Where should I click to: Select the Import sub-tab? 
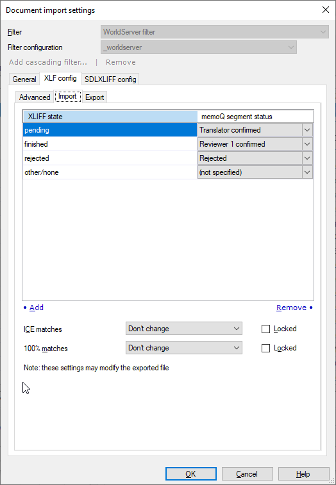67,97
